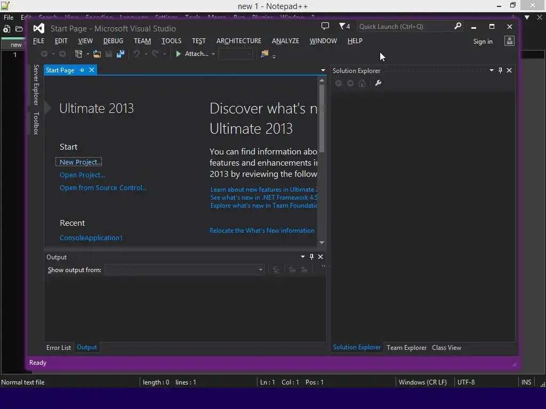Open the New Project icon dropdown arrow
546x409 pixels.
(88, 54)
